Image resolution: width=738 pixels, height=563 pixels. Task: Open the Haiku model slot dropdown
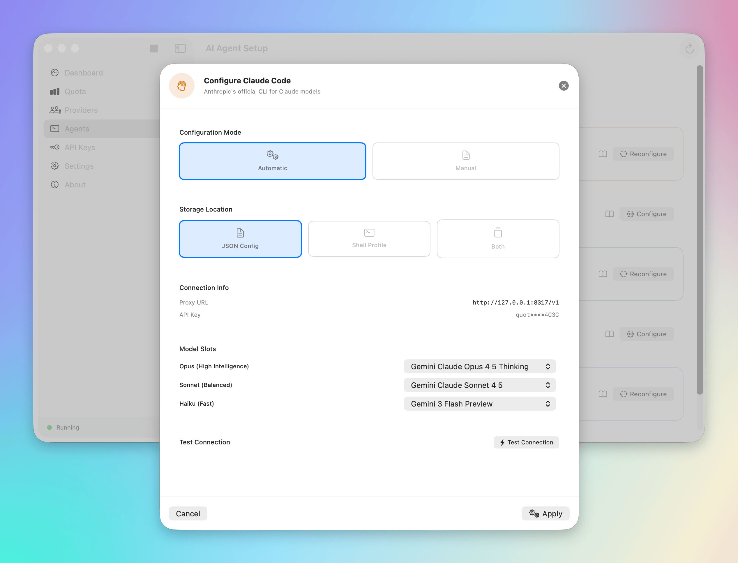[479, 404]
